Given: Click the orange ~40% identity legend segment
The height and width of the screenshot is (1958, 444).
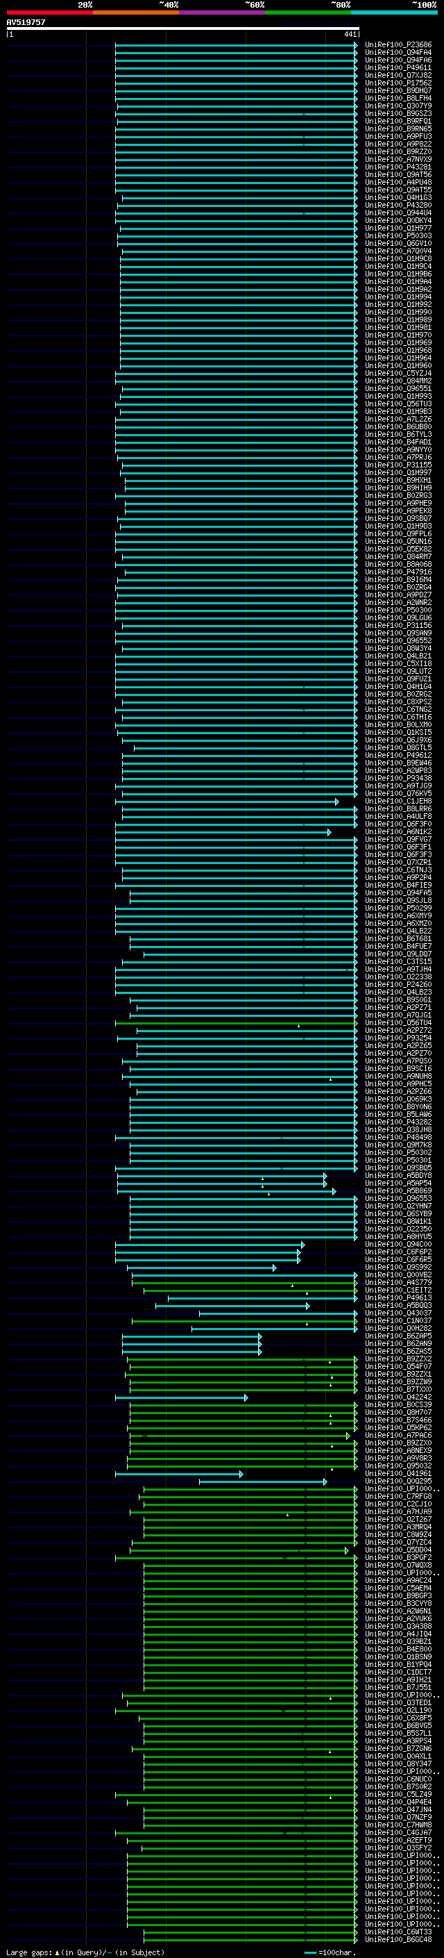Looking at the screenshot, I should (136, 13).
